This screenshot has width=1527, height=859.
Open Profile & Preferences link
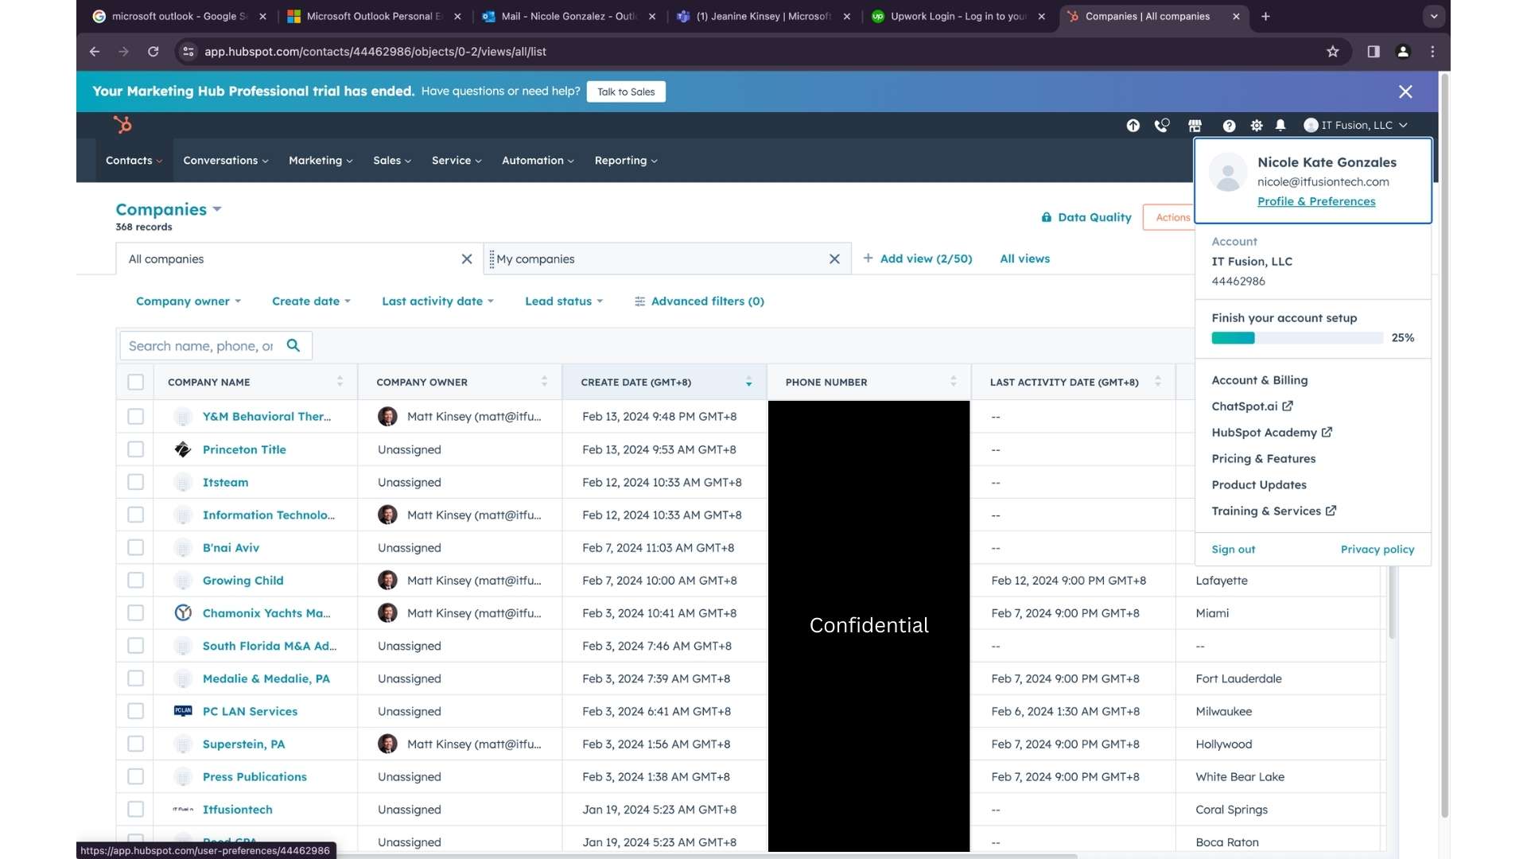point(1316,201)
